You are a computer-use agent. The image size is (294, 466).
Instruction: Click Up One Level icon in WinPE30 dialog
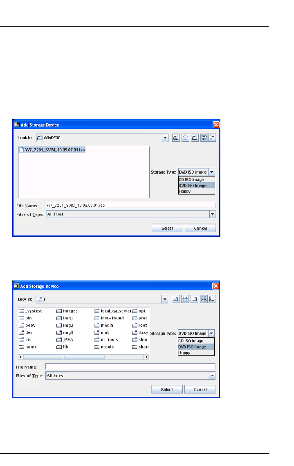[x=176, y=138]
